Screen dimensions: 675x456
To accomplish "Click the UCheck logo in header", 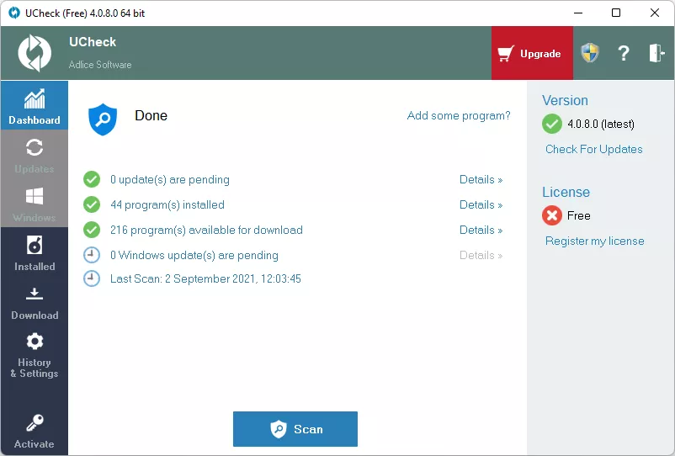I will click(x=35, y=53).
